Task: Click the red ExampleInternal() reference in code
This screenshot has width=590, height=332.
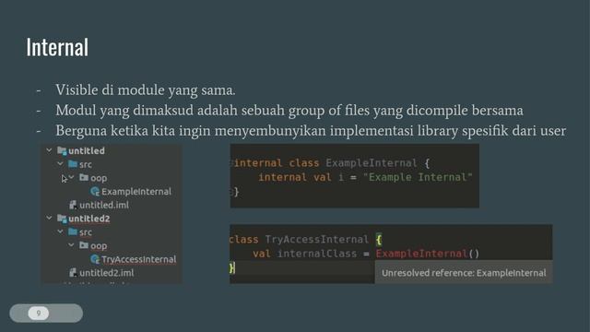Action: point(428,254)
